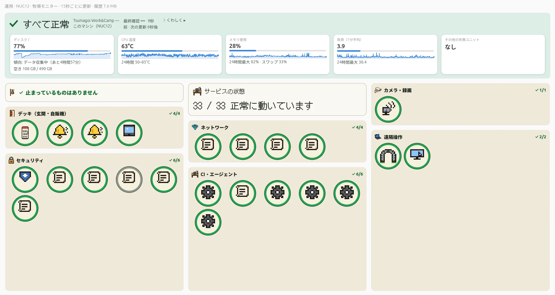Click the vending machine icon in デッキ
The height and width of the screenshot is (295, 555).
pos(25,133)
